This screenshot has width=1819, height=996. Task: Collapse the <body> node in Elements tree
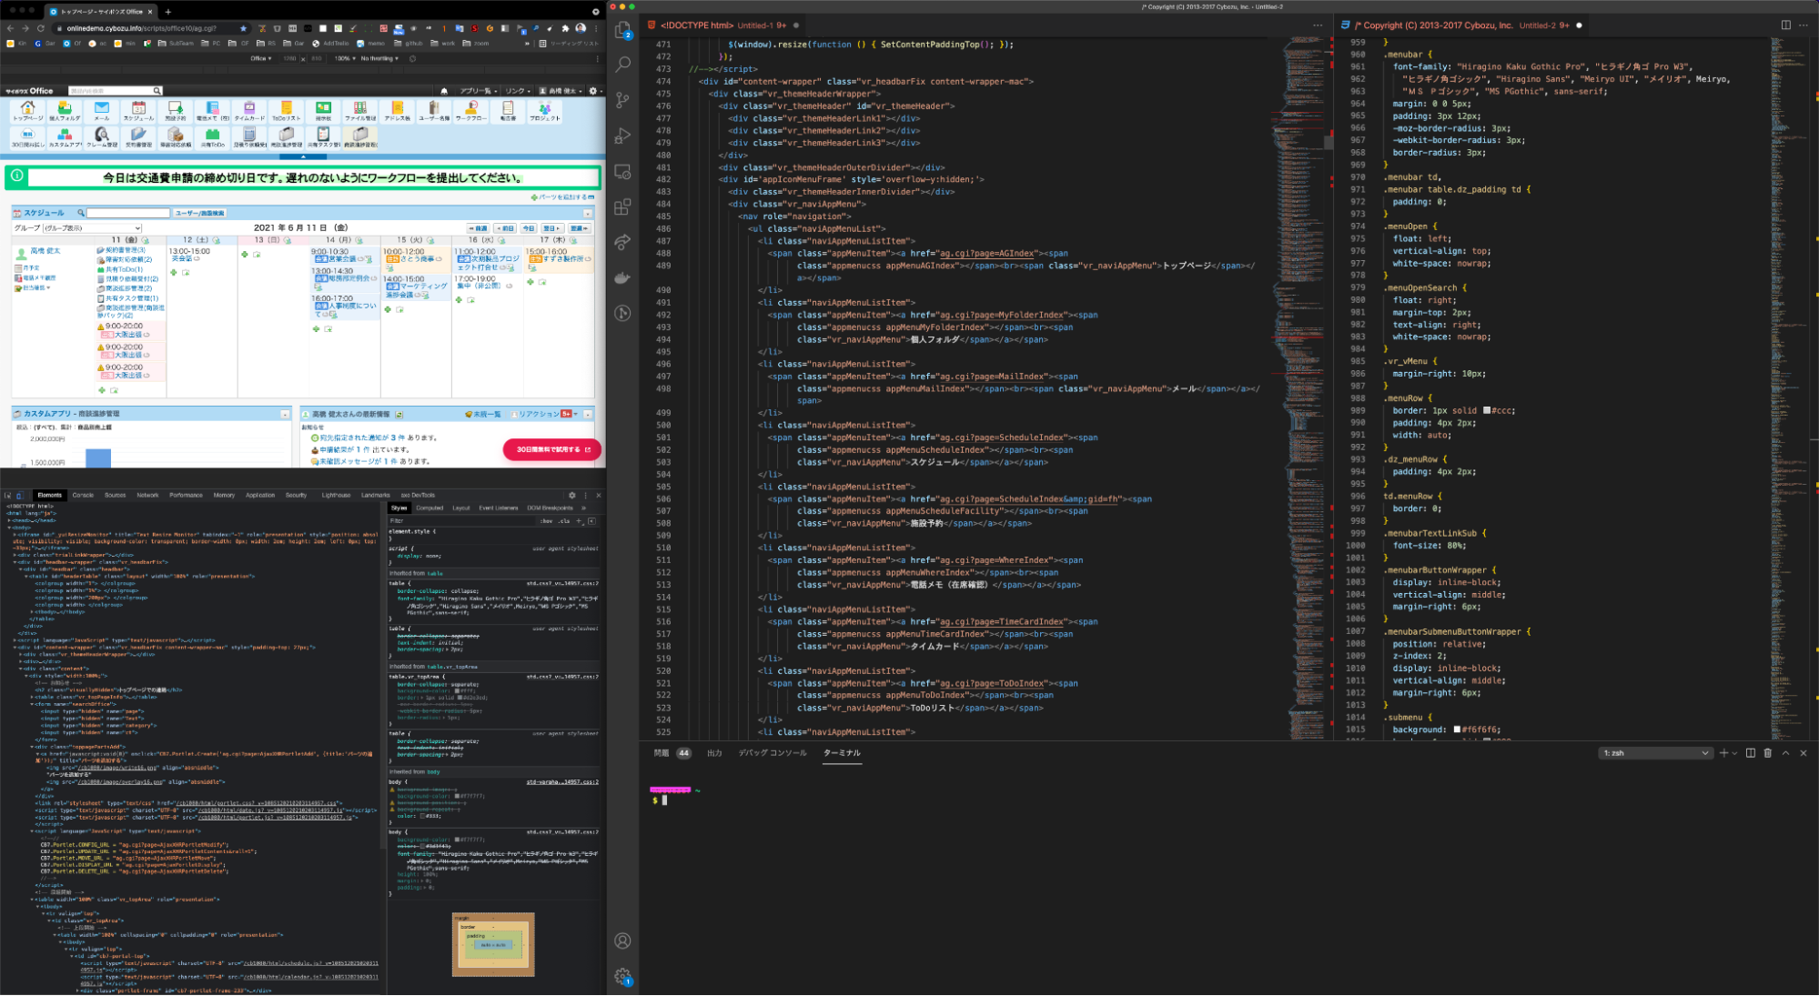pyautogui.click(x=9, y=528)
